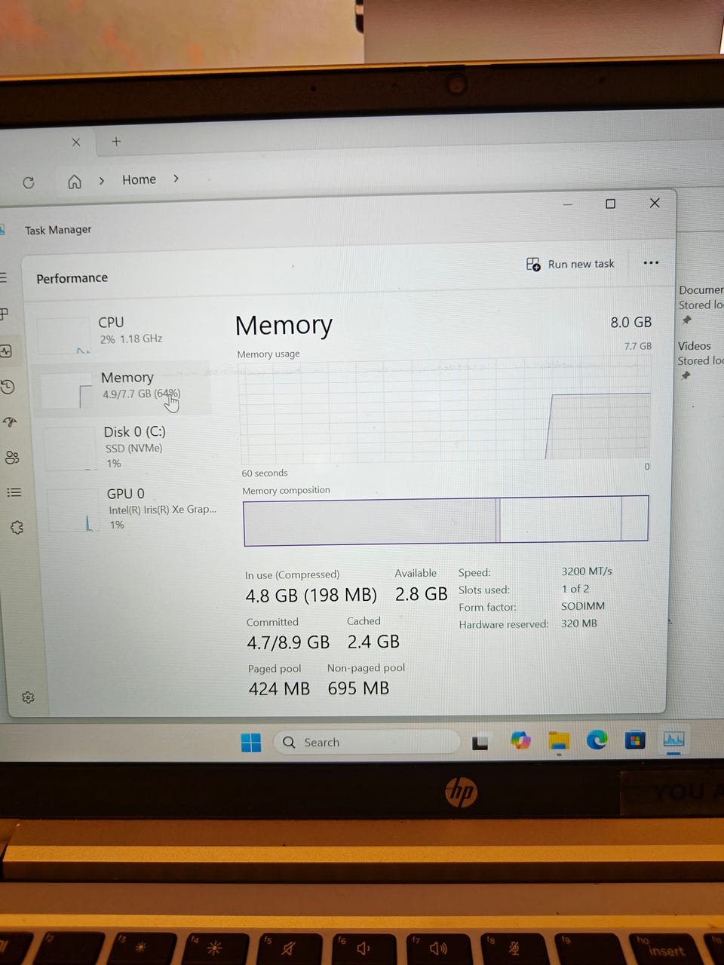Click the 8.0 GB total memory label
Viewport: 724px width, 965px height.
click(630, 322)
